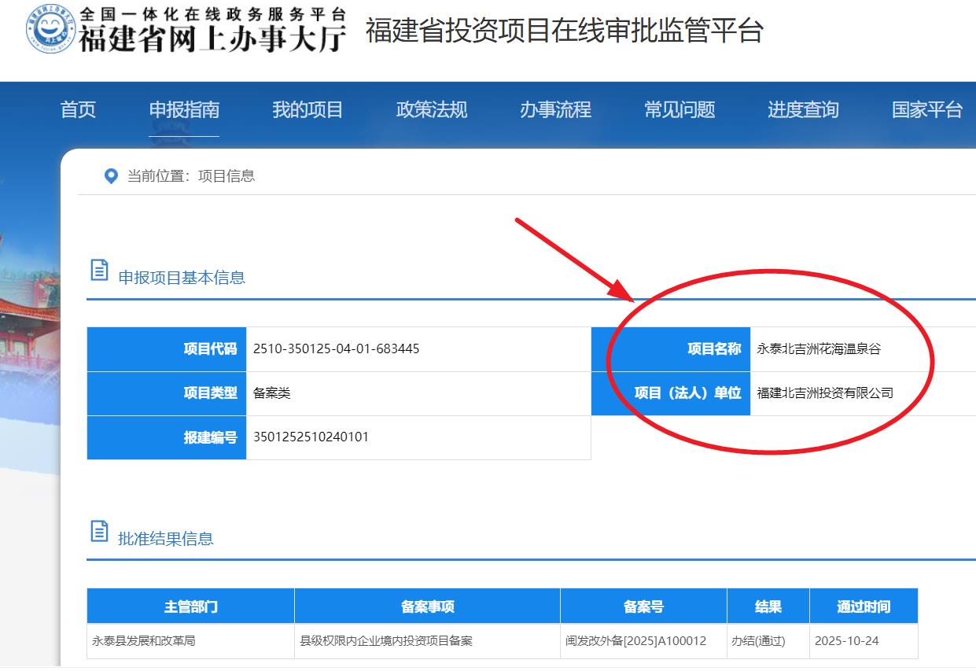Click project code 2510-350125-04-01-683445
This screenshot has width=976, height=671.
tap(336, 349)
